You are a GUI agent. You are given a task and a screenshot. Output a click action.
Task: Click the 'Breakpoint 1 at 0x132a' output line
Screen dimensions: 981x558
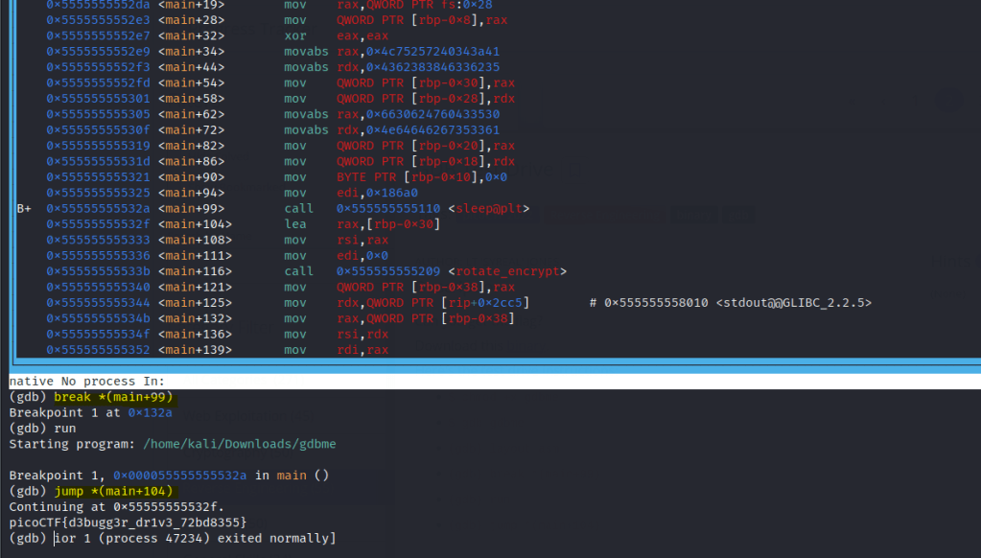[90, 412]
